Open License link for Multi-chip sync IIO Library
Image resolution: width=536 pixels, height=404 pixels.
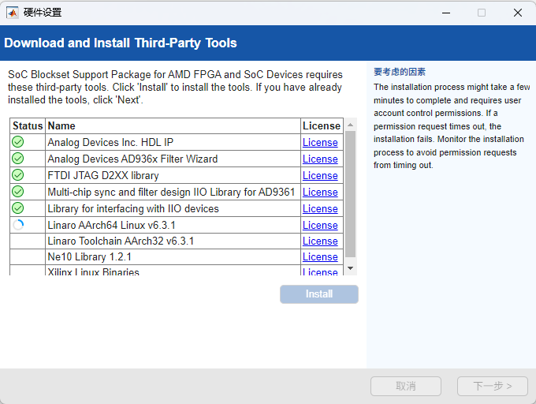click(x=320, y=193)
